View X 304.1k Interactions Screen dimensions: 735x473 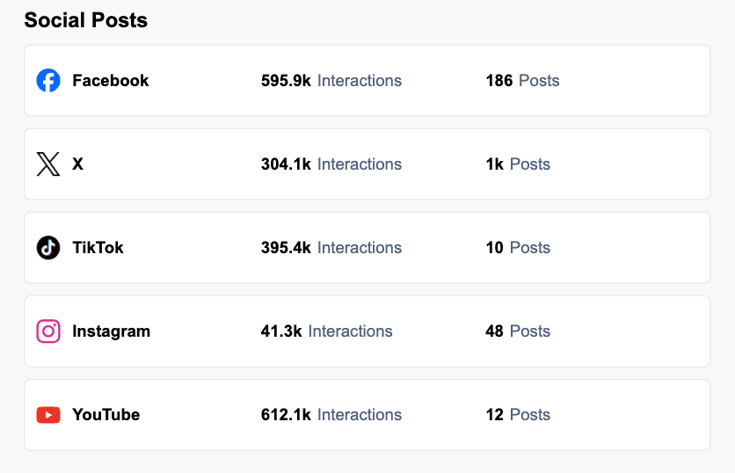click(x=331, y=164)
